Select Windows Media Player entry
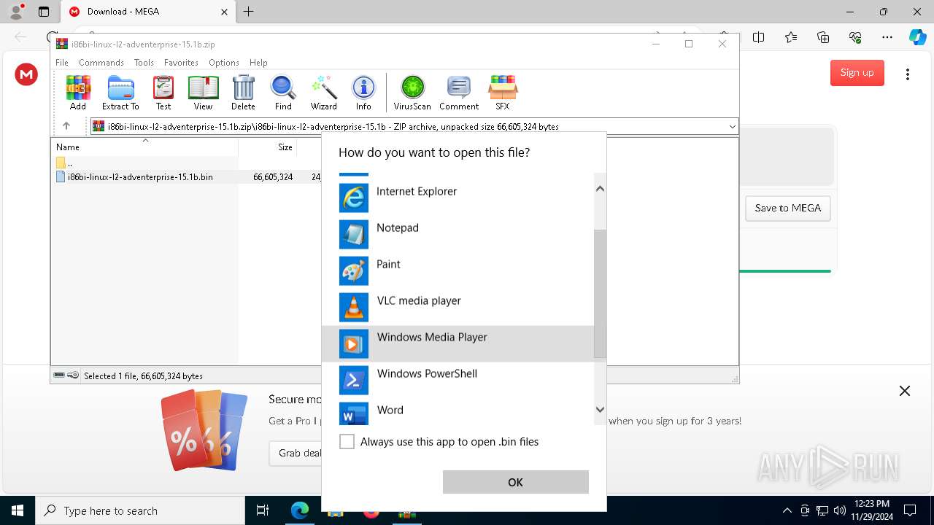Viewport: 934px width, 525px height. (x=458, y=343)
